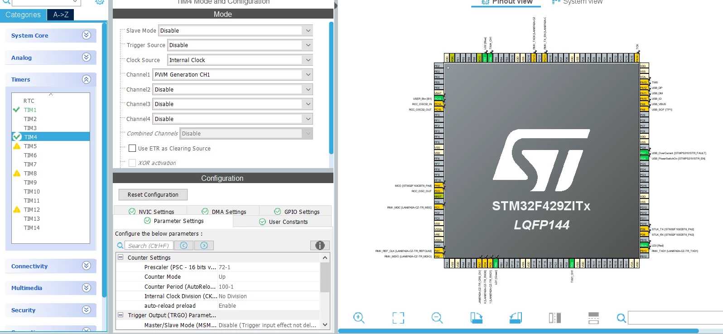
Task: Go to the next search result arrow
Action: [x=204, y=245]
